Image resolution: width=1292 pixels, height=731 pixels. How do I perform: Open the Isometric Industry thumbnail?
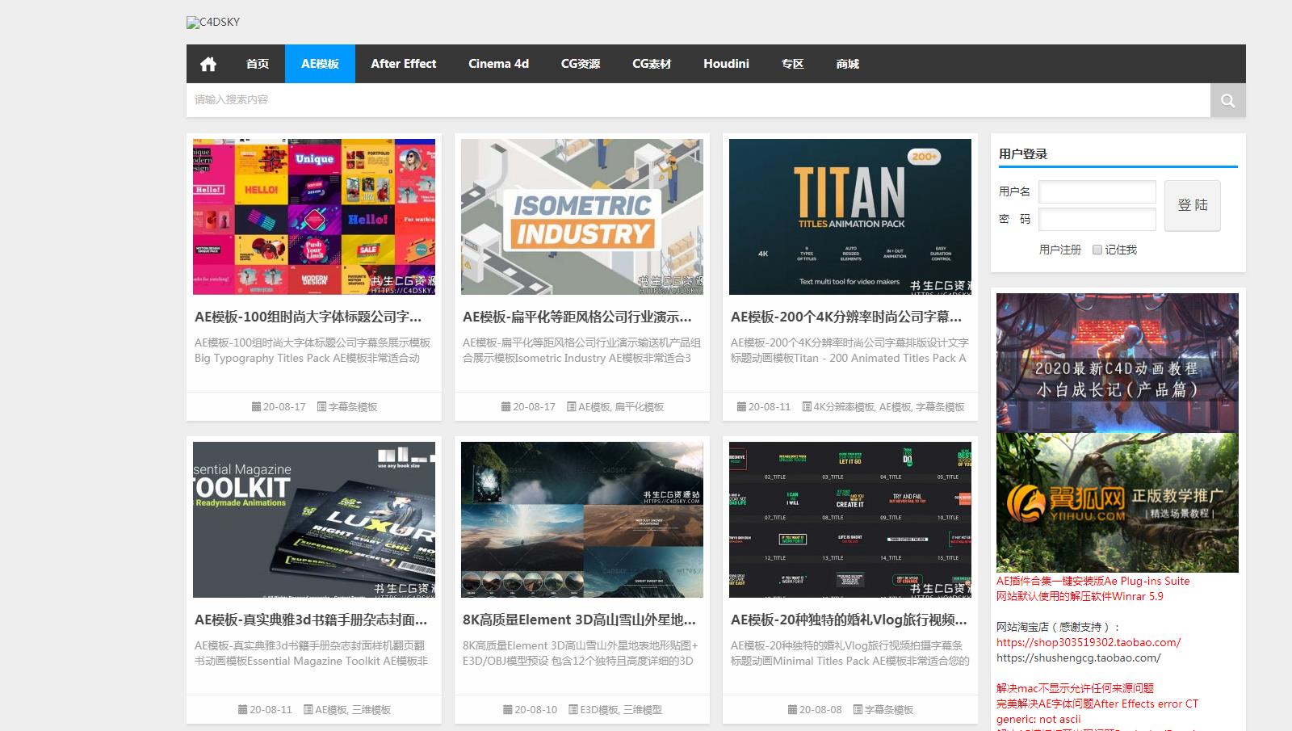point(581,216)
